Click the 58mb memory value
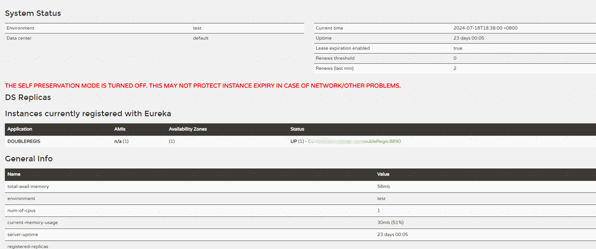 click(x=384, y=186)
